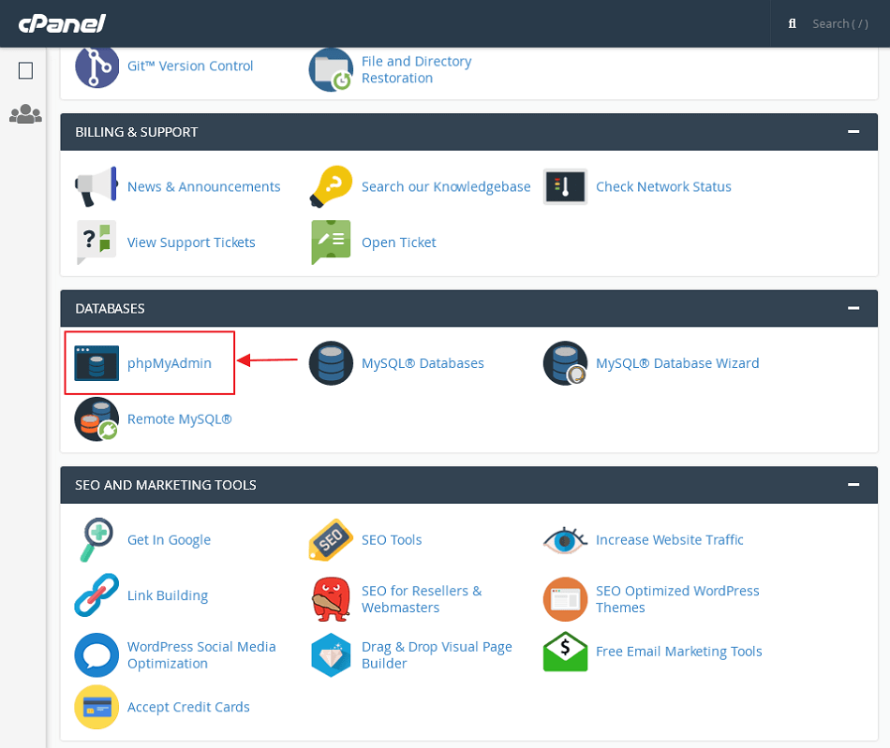Click the Free Email Marketing Tools envelope icon
The image size is (890, 748).
565,652
